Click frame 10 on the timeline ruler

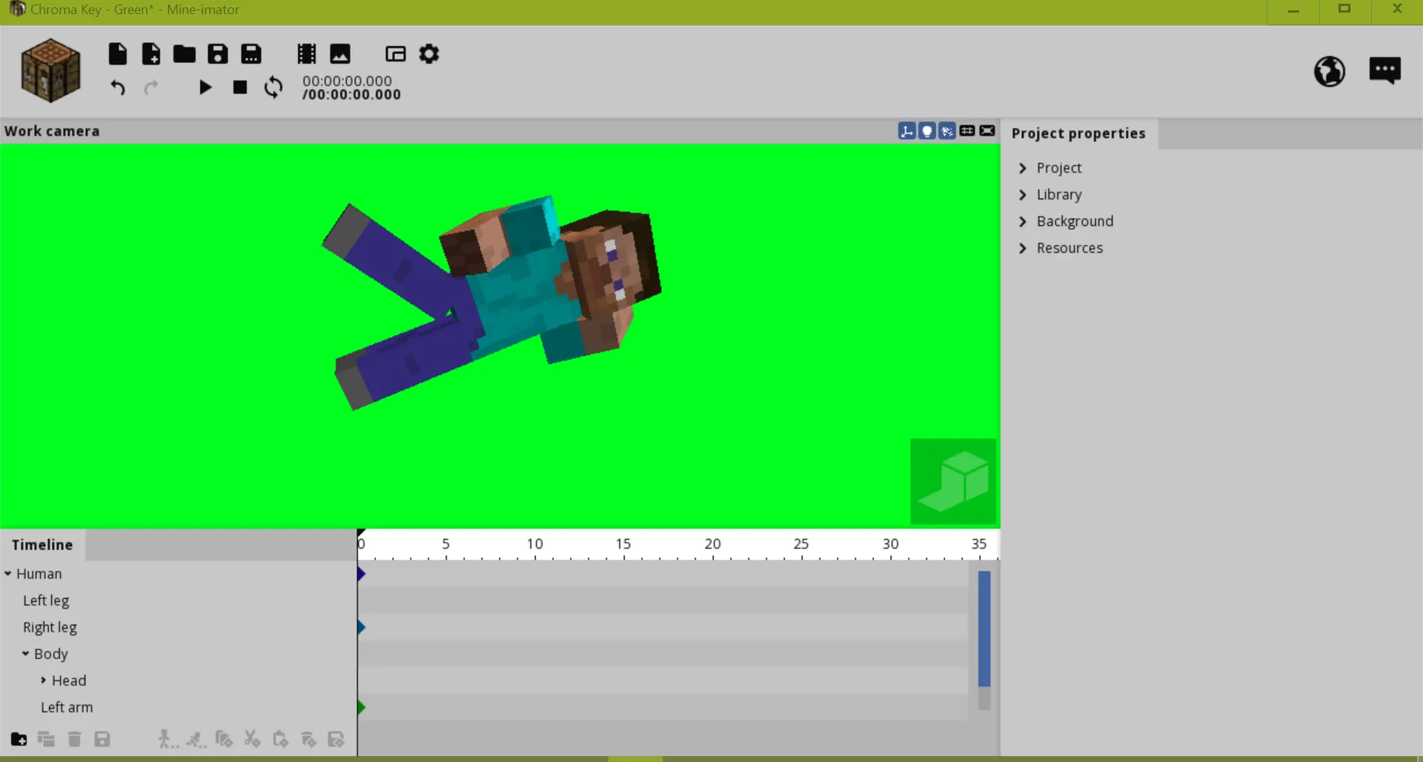(x=535, y=545)
